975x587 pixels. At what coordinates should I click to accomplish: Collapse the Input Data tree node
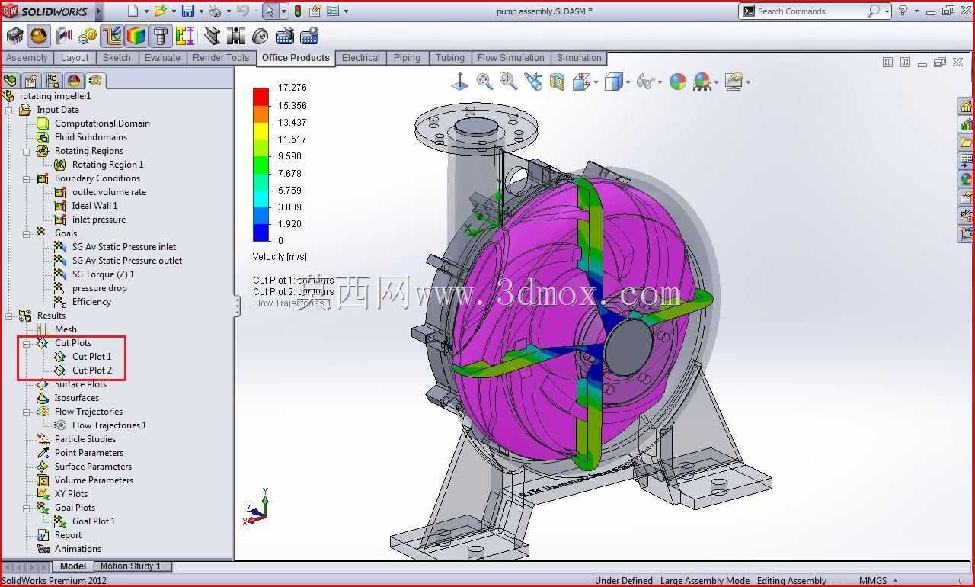pos(8,110)
